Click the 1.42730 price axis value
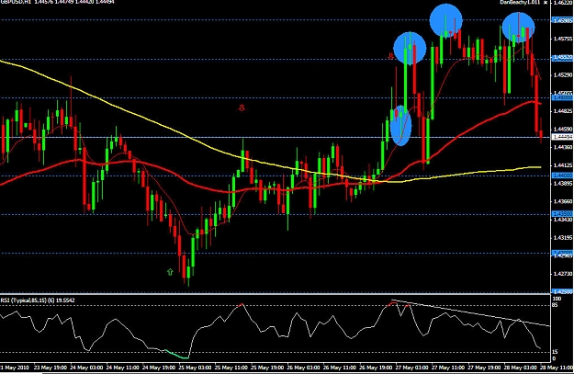 pos(563,274)
